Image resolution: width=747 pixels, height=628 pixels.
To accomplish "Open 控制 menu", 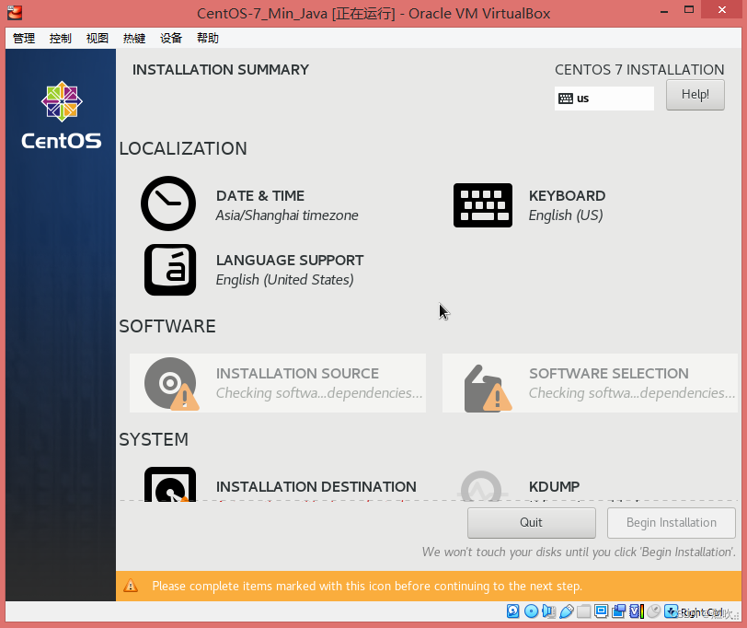I will pos(61,38).
